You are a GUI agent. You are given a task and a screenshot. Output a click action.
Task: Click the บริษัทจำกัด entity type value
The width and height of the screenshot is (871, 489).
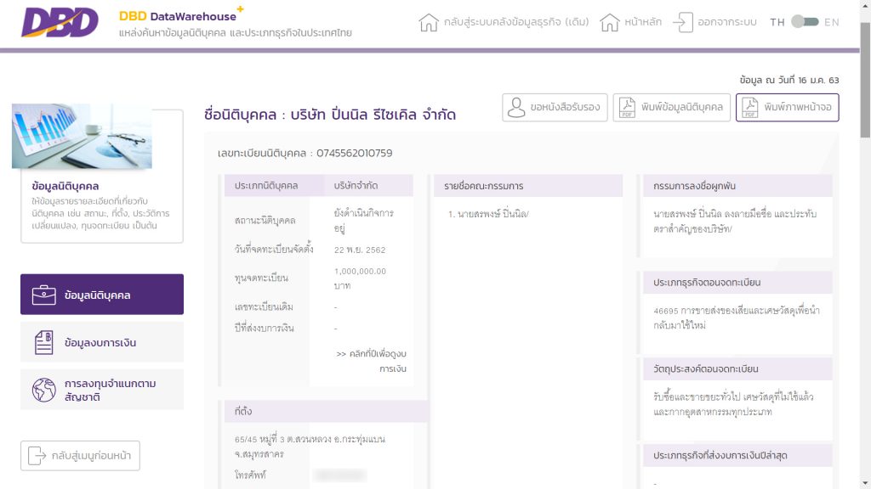point(356,186)
